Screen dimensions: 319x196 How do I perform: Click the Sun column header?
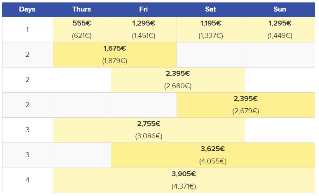point(279,9)
